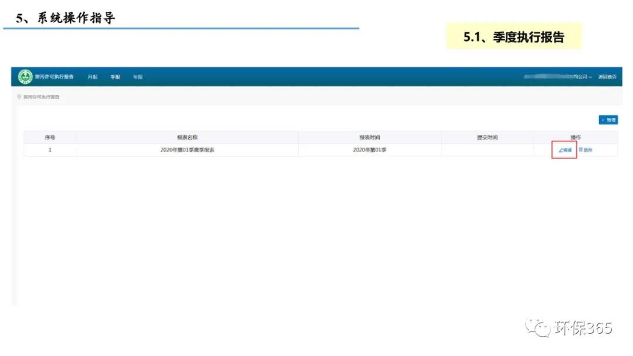Screen dimensions: 633x356
Task: Edit the 2020年第01季度 report via 编辑
Action: (x=565, y=150)
